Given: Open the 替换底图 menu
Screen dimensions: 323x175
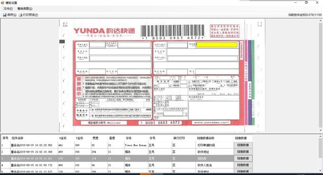Looking at the screenshot, I should [x=25, y=9].
